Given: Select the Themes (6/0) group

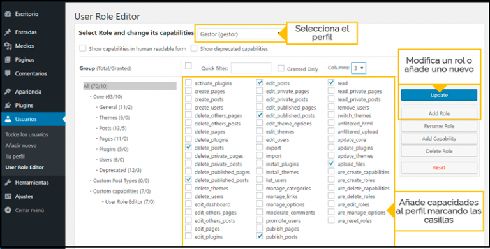Looking at the screenshot, I should click(x=114, y=118).
